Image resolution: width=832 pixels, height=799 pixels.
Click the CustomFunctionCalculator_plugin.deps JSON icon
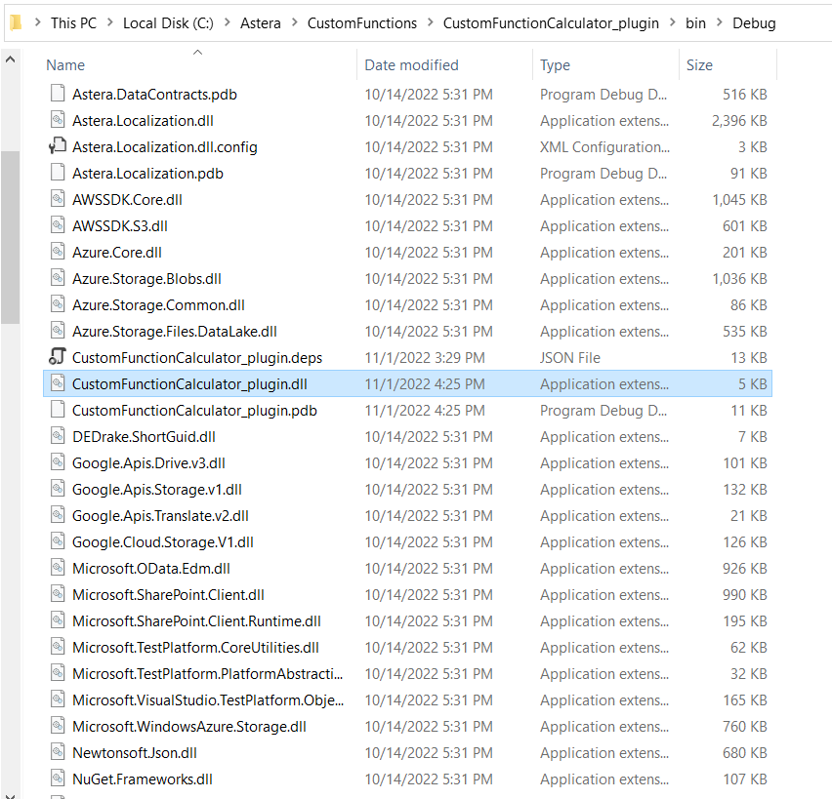57,358
